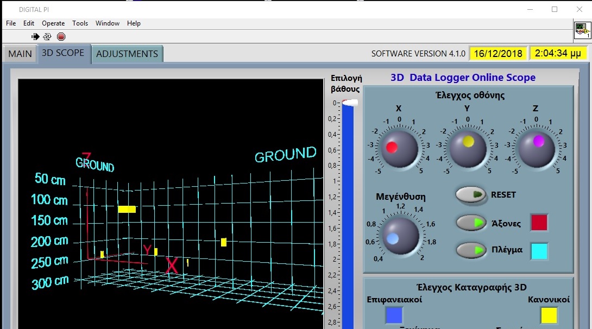Click the Μεγένθυση zoom knob
The height and width of the screenshot is (329, 592).
point(400,236)
